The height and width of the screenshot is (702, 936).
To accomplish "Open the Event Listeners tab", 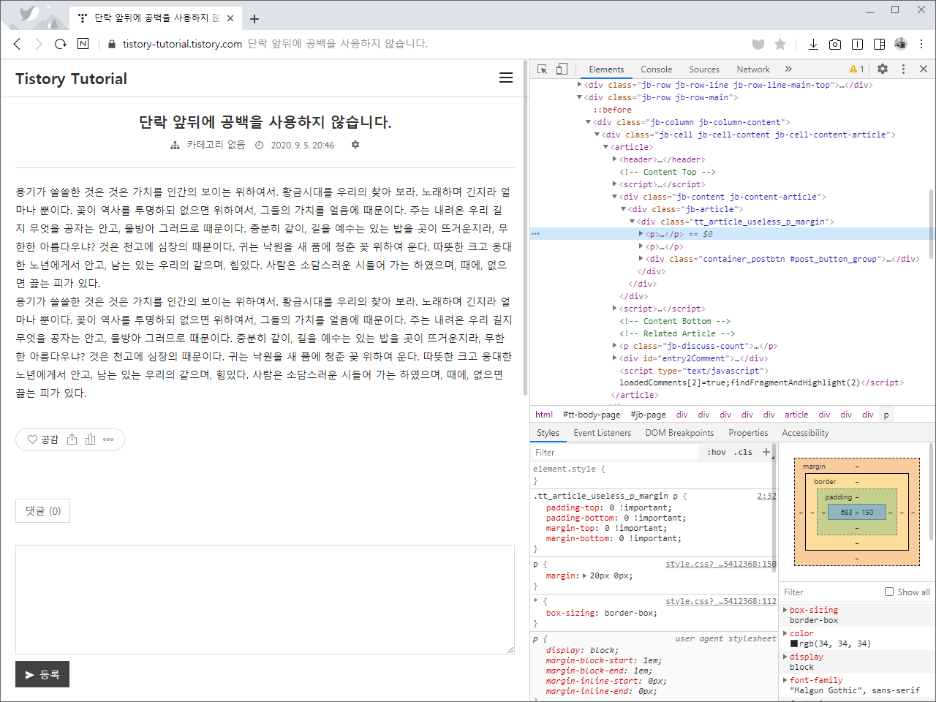I will pos(602,433).
